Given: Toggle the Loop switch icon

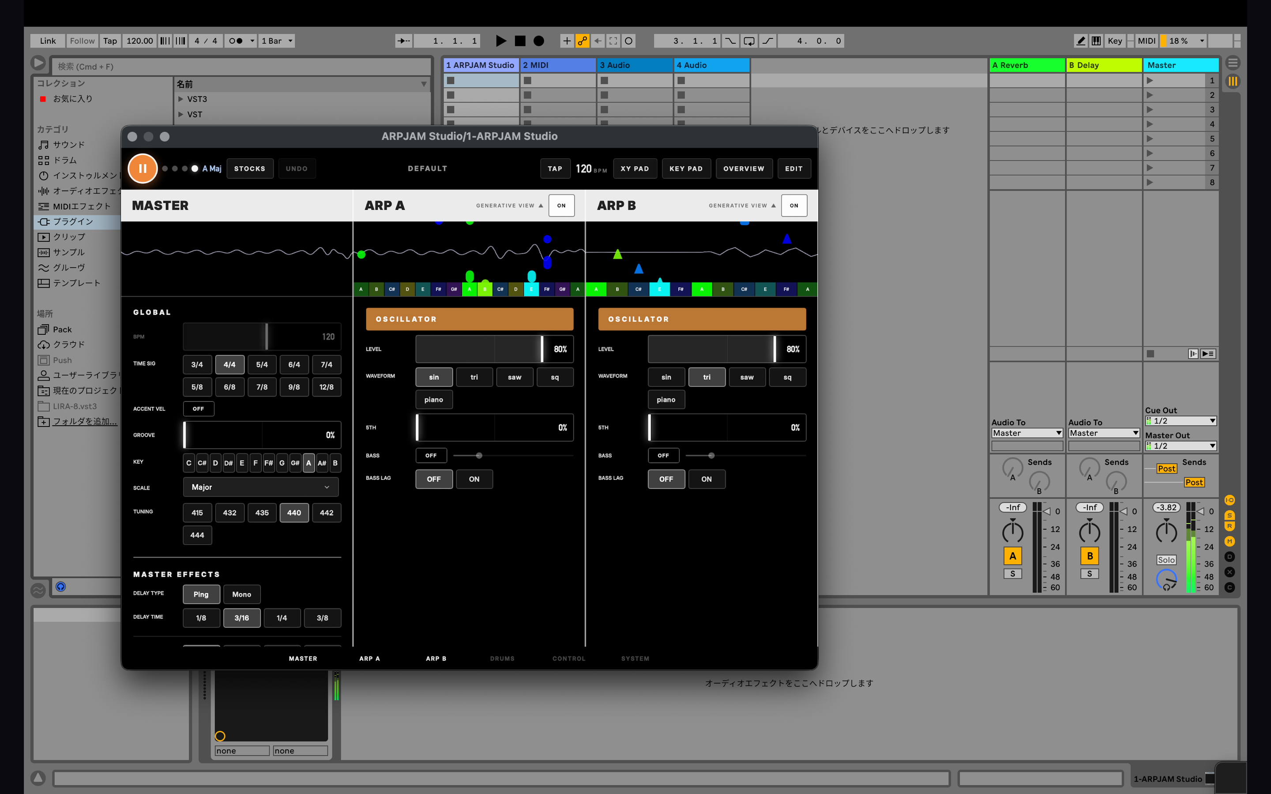Looking at the screenshot, I should click(x=749, y=41).
